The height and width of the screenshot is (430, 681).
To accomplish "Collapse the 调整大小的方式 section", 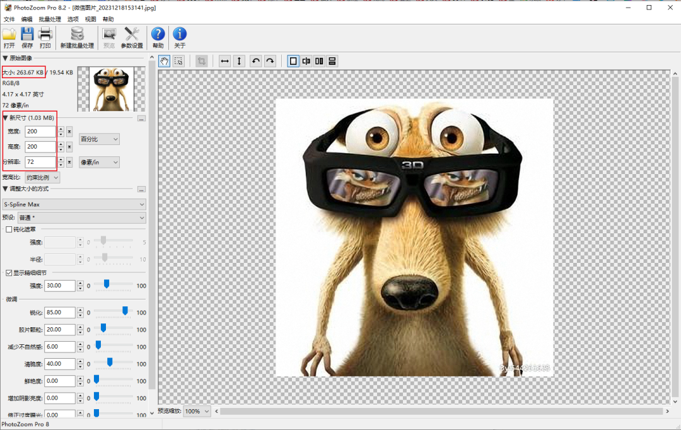I will [x=5, y=189].
